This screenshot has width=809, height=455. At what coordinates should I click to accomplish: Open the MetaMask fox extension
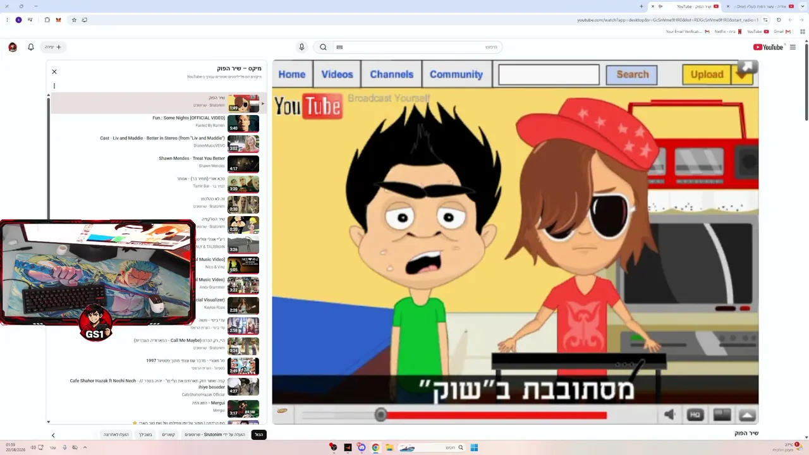(x=58, y=20)
